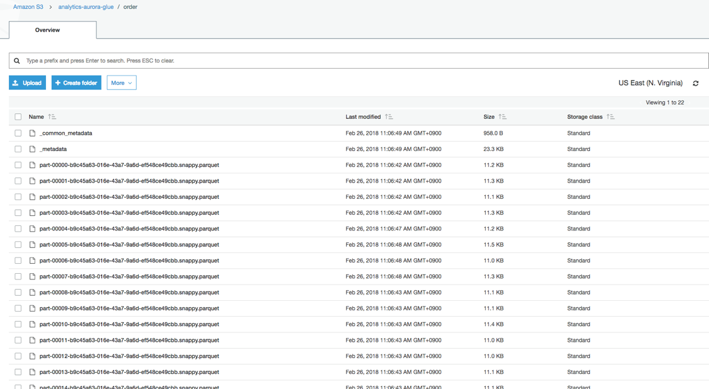709x389 pixels.
Task: Click Standard storage class of _metadata row
Action: click(x=579, y=149)
